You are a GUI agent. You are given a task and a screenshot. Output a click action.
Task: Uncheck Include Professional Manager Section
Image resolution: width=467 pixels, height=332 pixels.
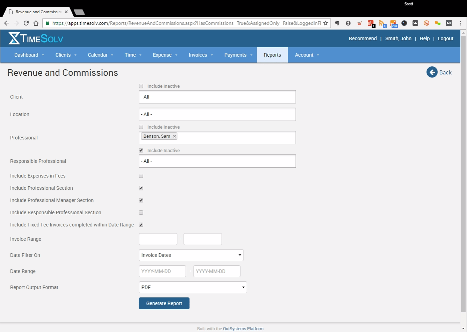[x=141, y=200]
